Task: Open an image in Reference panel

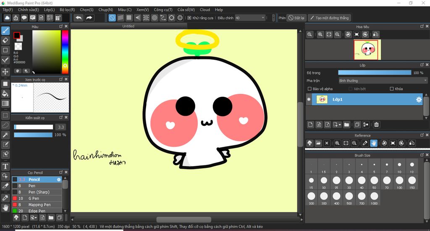Action: 318,143
